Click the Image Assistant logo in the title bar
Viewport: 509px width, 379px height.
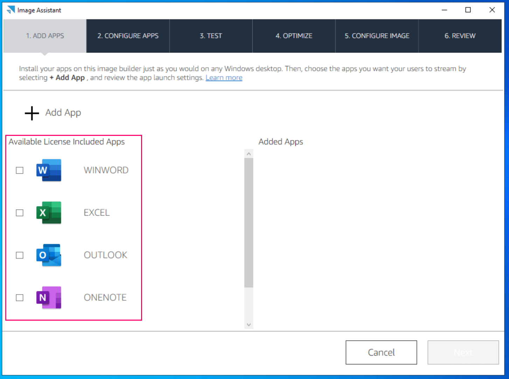pyautogui.click(x=11, y=9)
